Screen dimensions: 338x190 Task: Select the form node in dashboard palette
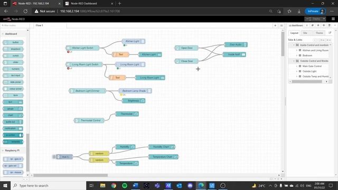13,96
